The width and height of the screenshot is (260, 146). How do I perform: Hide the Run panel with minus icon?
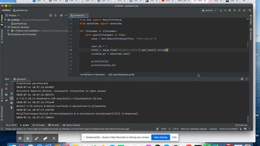tap(247, 79)
